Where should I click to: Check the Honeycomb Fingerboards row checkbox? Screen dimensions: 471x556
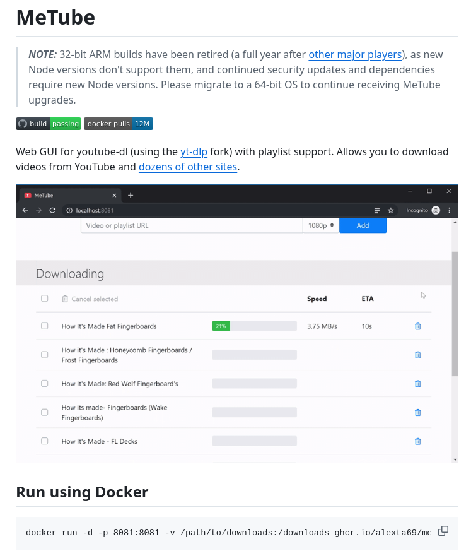pos(44,355)
